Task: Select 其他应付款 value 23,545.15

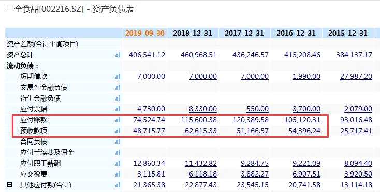Action: click(x=253, y=185)
